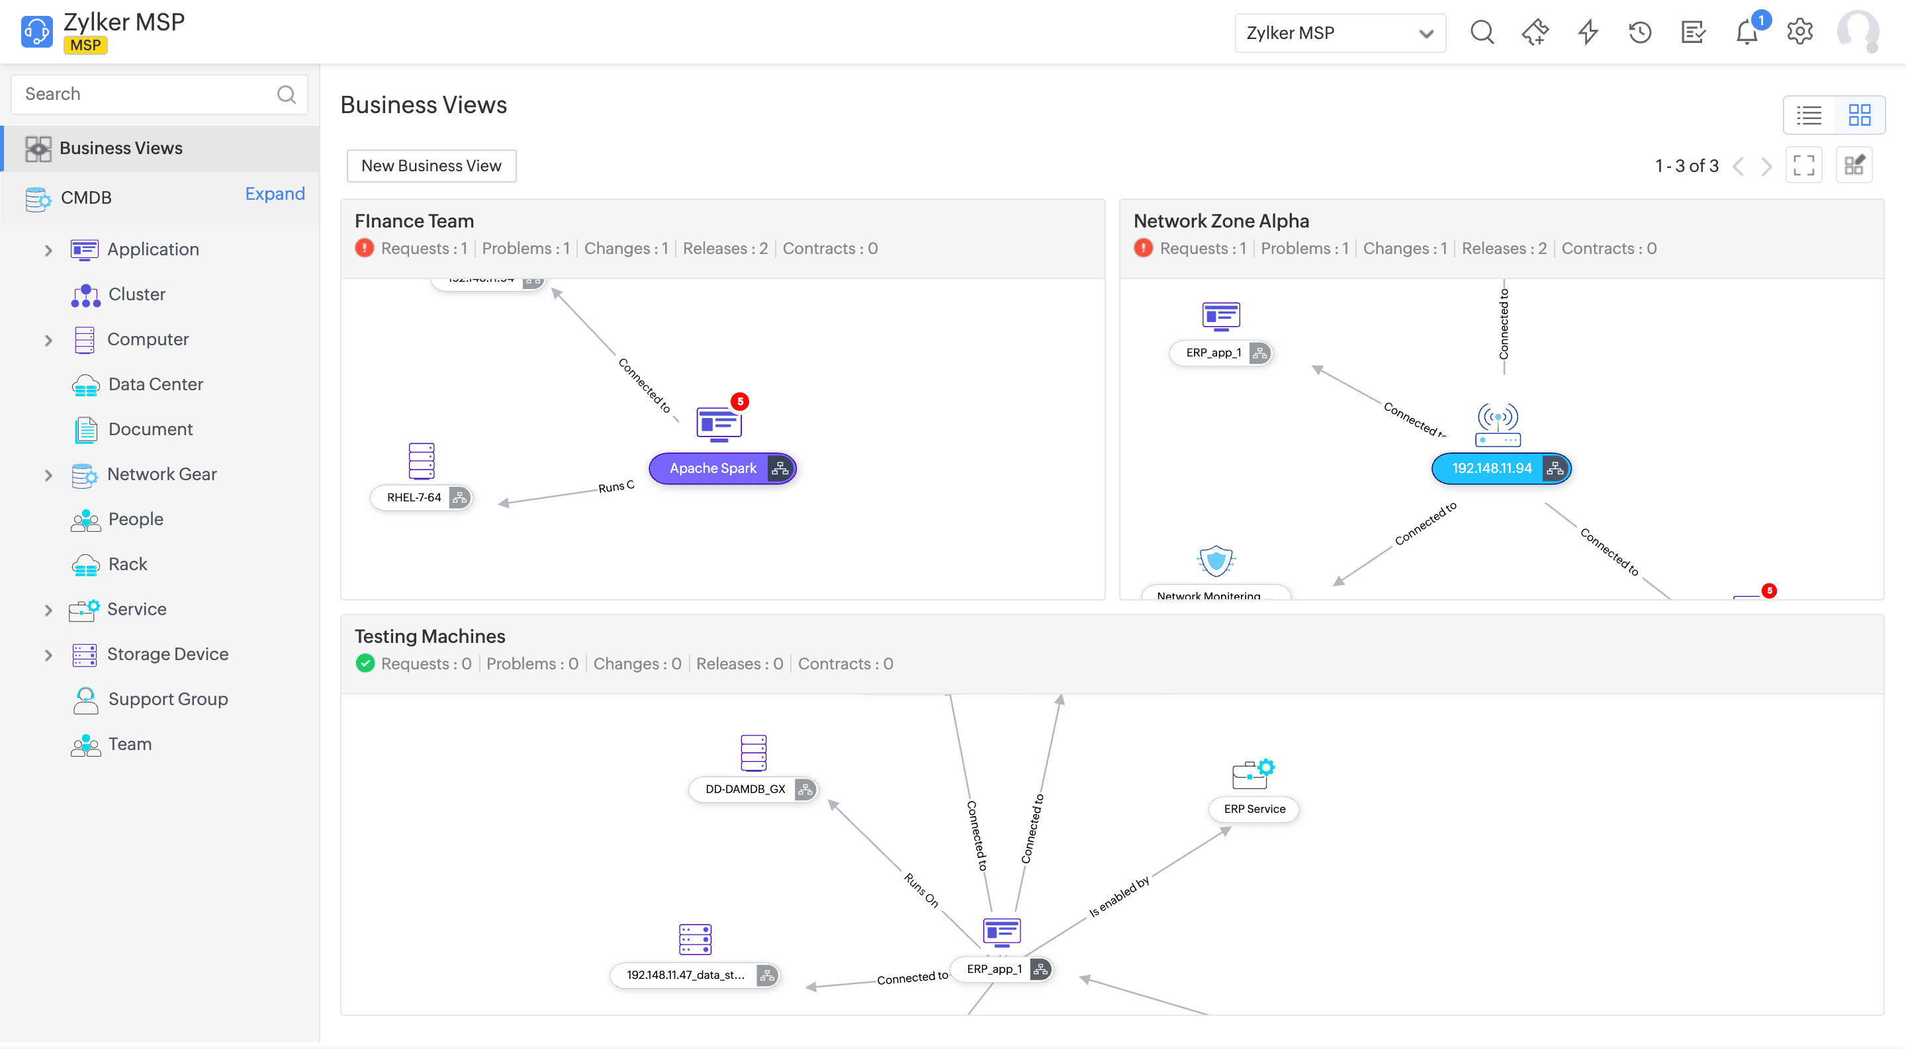Click the sidebar Search field
This screenshot has height=1049, width=1906.
[x=148, y=95]
